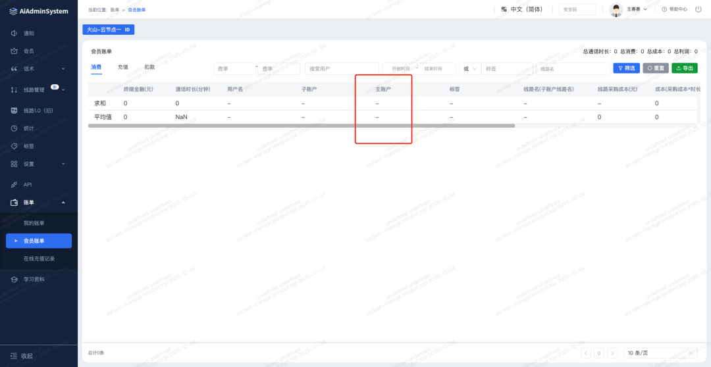The height and width of the screenshot is (367, 711).
Task: Click the blue 筛选 filter button
Action: [x=626, y=68]
